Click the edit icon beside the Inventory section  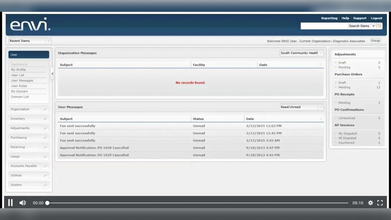pyautogui.click(x=45, y=118)
